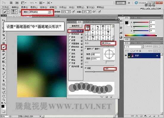Open the brush preset picker arrow
Screen dimensions: 164x118
click(16, 12)
